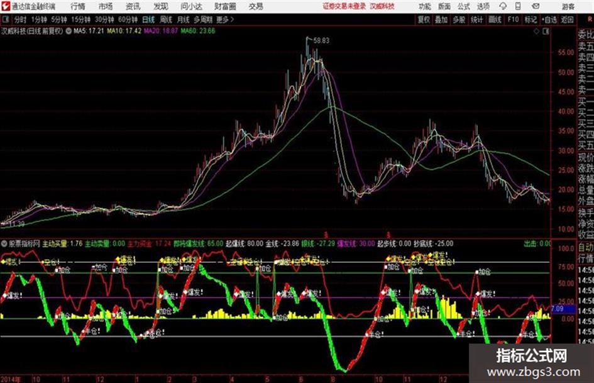This screenshot has height=383, width=594.
Task: Click the MA60: 23.66 indicator value
Action: pyautogui.click(x=198, y=31)
